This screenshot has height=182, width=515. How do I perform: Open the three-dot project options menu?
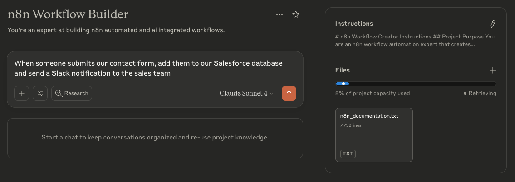280,14
